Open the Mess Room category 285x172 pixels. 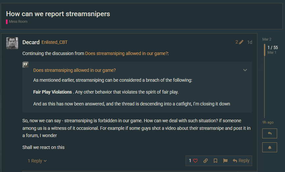click(x=18, y=21)
